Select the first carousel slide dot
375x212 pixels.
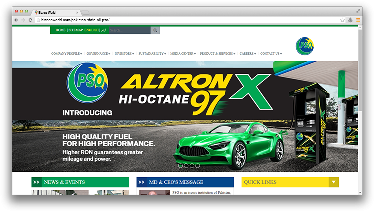click(180, 165)
